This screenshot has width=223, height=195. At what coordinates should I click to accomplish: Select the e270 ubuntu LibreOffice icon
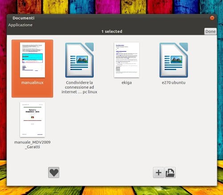pyautogui.click(x=173, y=60)
